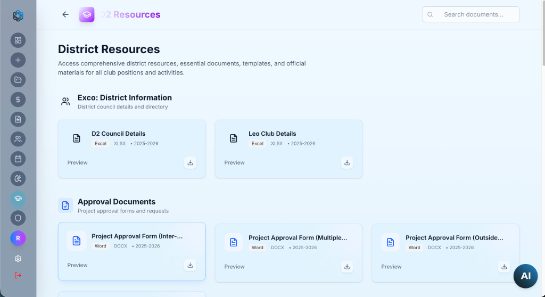Screen dimensions: 545x297
Task: Open the members people icon in sidebar
Action: (x=18, y=139)
